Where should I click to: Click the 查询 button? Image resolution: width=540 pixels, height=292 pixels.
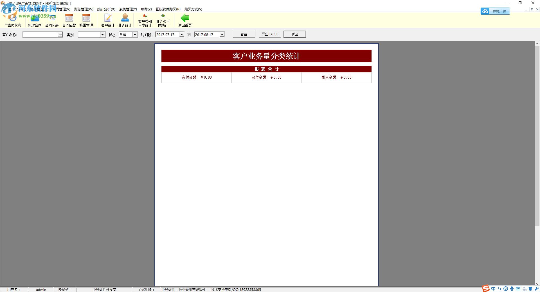(244, 34)
